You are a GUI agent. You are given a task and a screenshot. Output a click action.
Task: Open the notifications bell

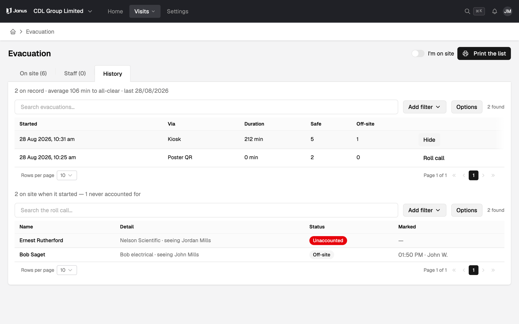click(495, 11)
